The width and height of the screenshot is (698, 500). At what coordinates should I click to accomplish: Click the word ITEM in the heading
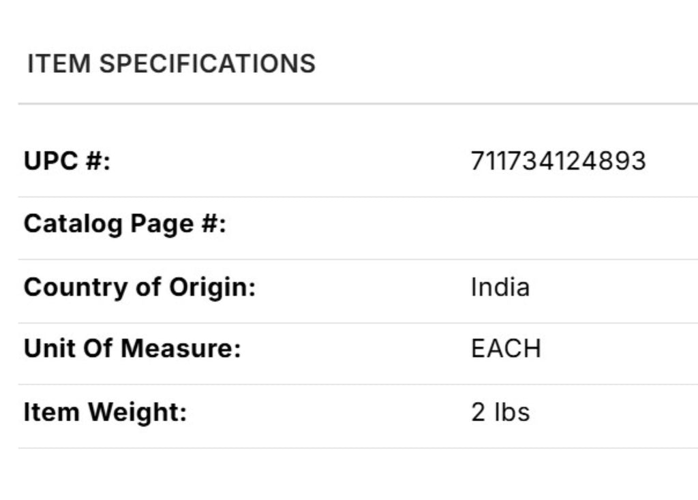pyautogui.click(x=59, y=64)
